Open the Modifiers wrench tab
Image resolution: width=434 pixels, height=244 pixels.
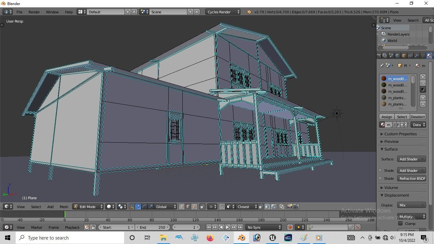click(417, 56)
